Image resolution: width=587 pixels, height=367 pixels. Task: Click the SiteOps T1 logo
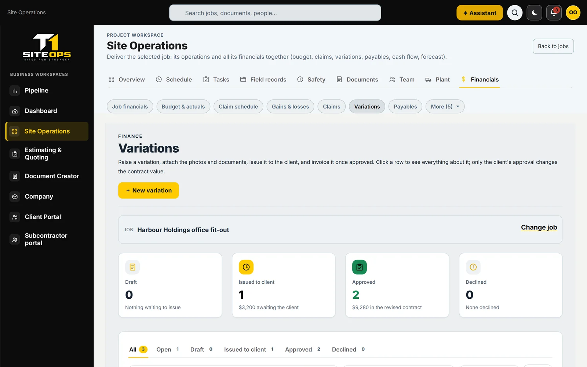47,47
